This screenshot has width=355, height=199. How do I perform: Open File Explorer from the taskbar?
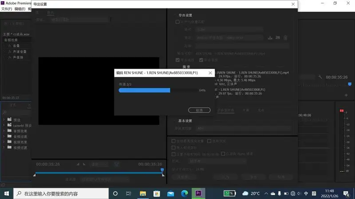(x=143, y=194)
